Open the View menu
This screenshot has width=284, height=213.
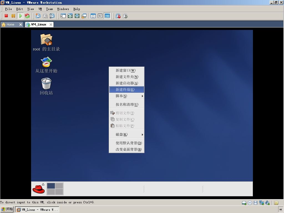coord(31,9)
